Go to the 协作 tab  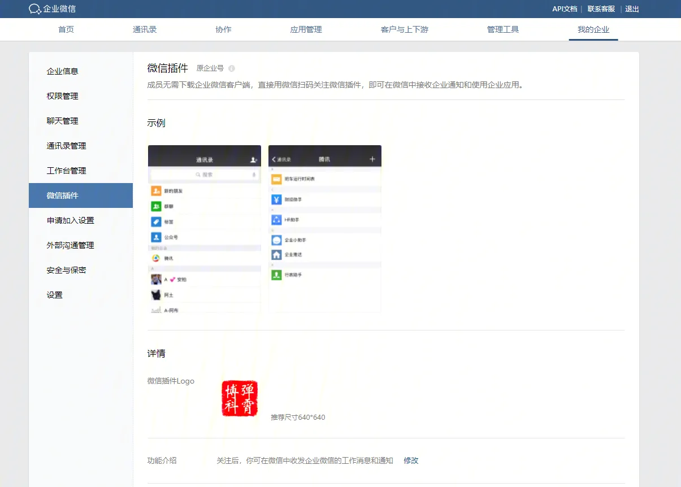coord(224,29)
